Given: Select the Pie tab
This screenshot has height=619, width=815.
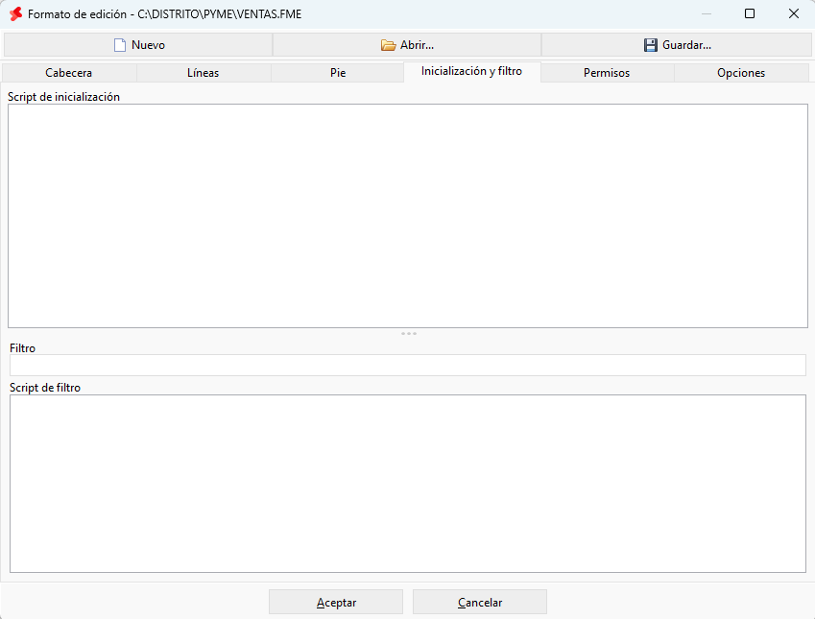Looking at the screenshot, I should click(x=338, y=73).
